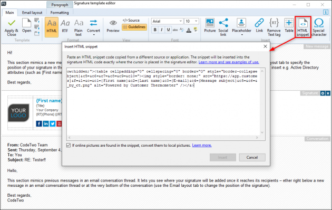Click the Facebook icon in signature
The image size is (332, 210).
point(39,123)
